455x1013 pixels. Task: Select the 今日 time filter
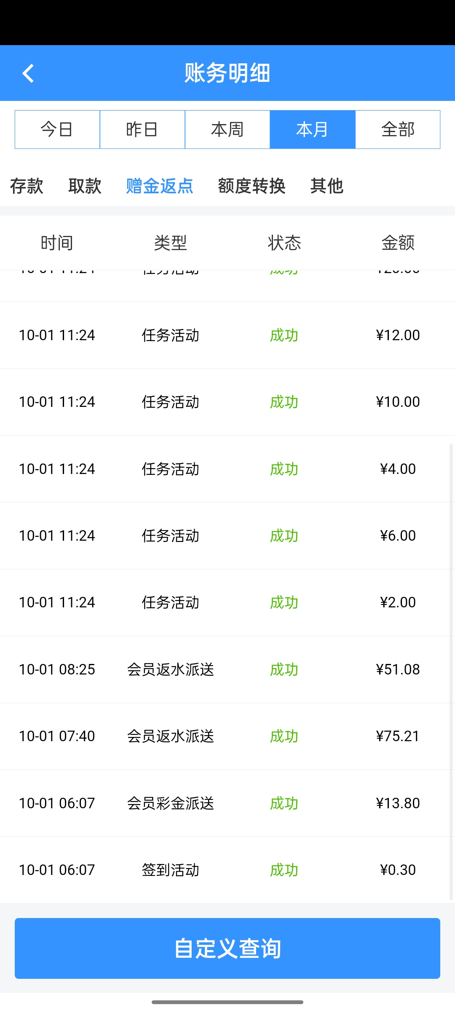coord(57,130)
